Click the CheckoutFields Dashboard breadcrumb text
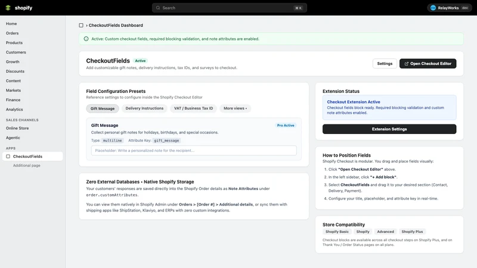The image size is (477, 268). 116,25
